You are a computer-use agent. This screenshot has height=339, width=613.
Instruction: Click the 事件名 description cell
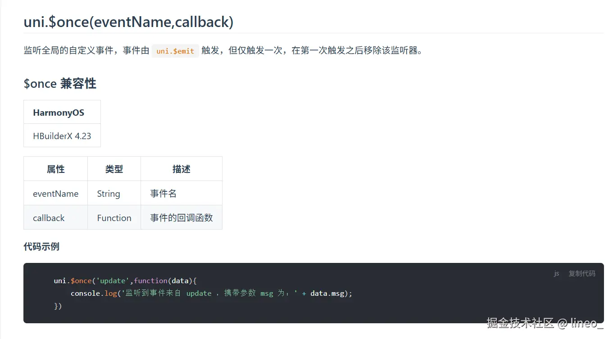(163, 194)
